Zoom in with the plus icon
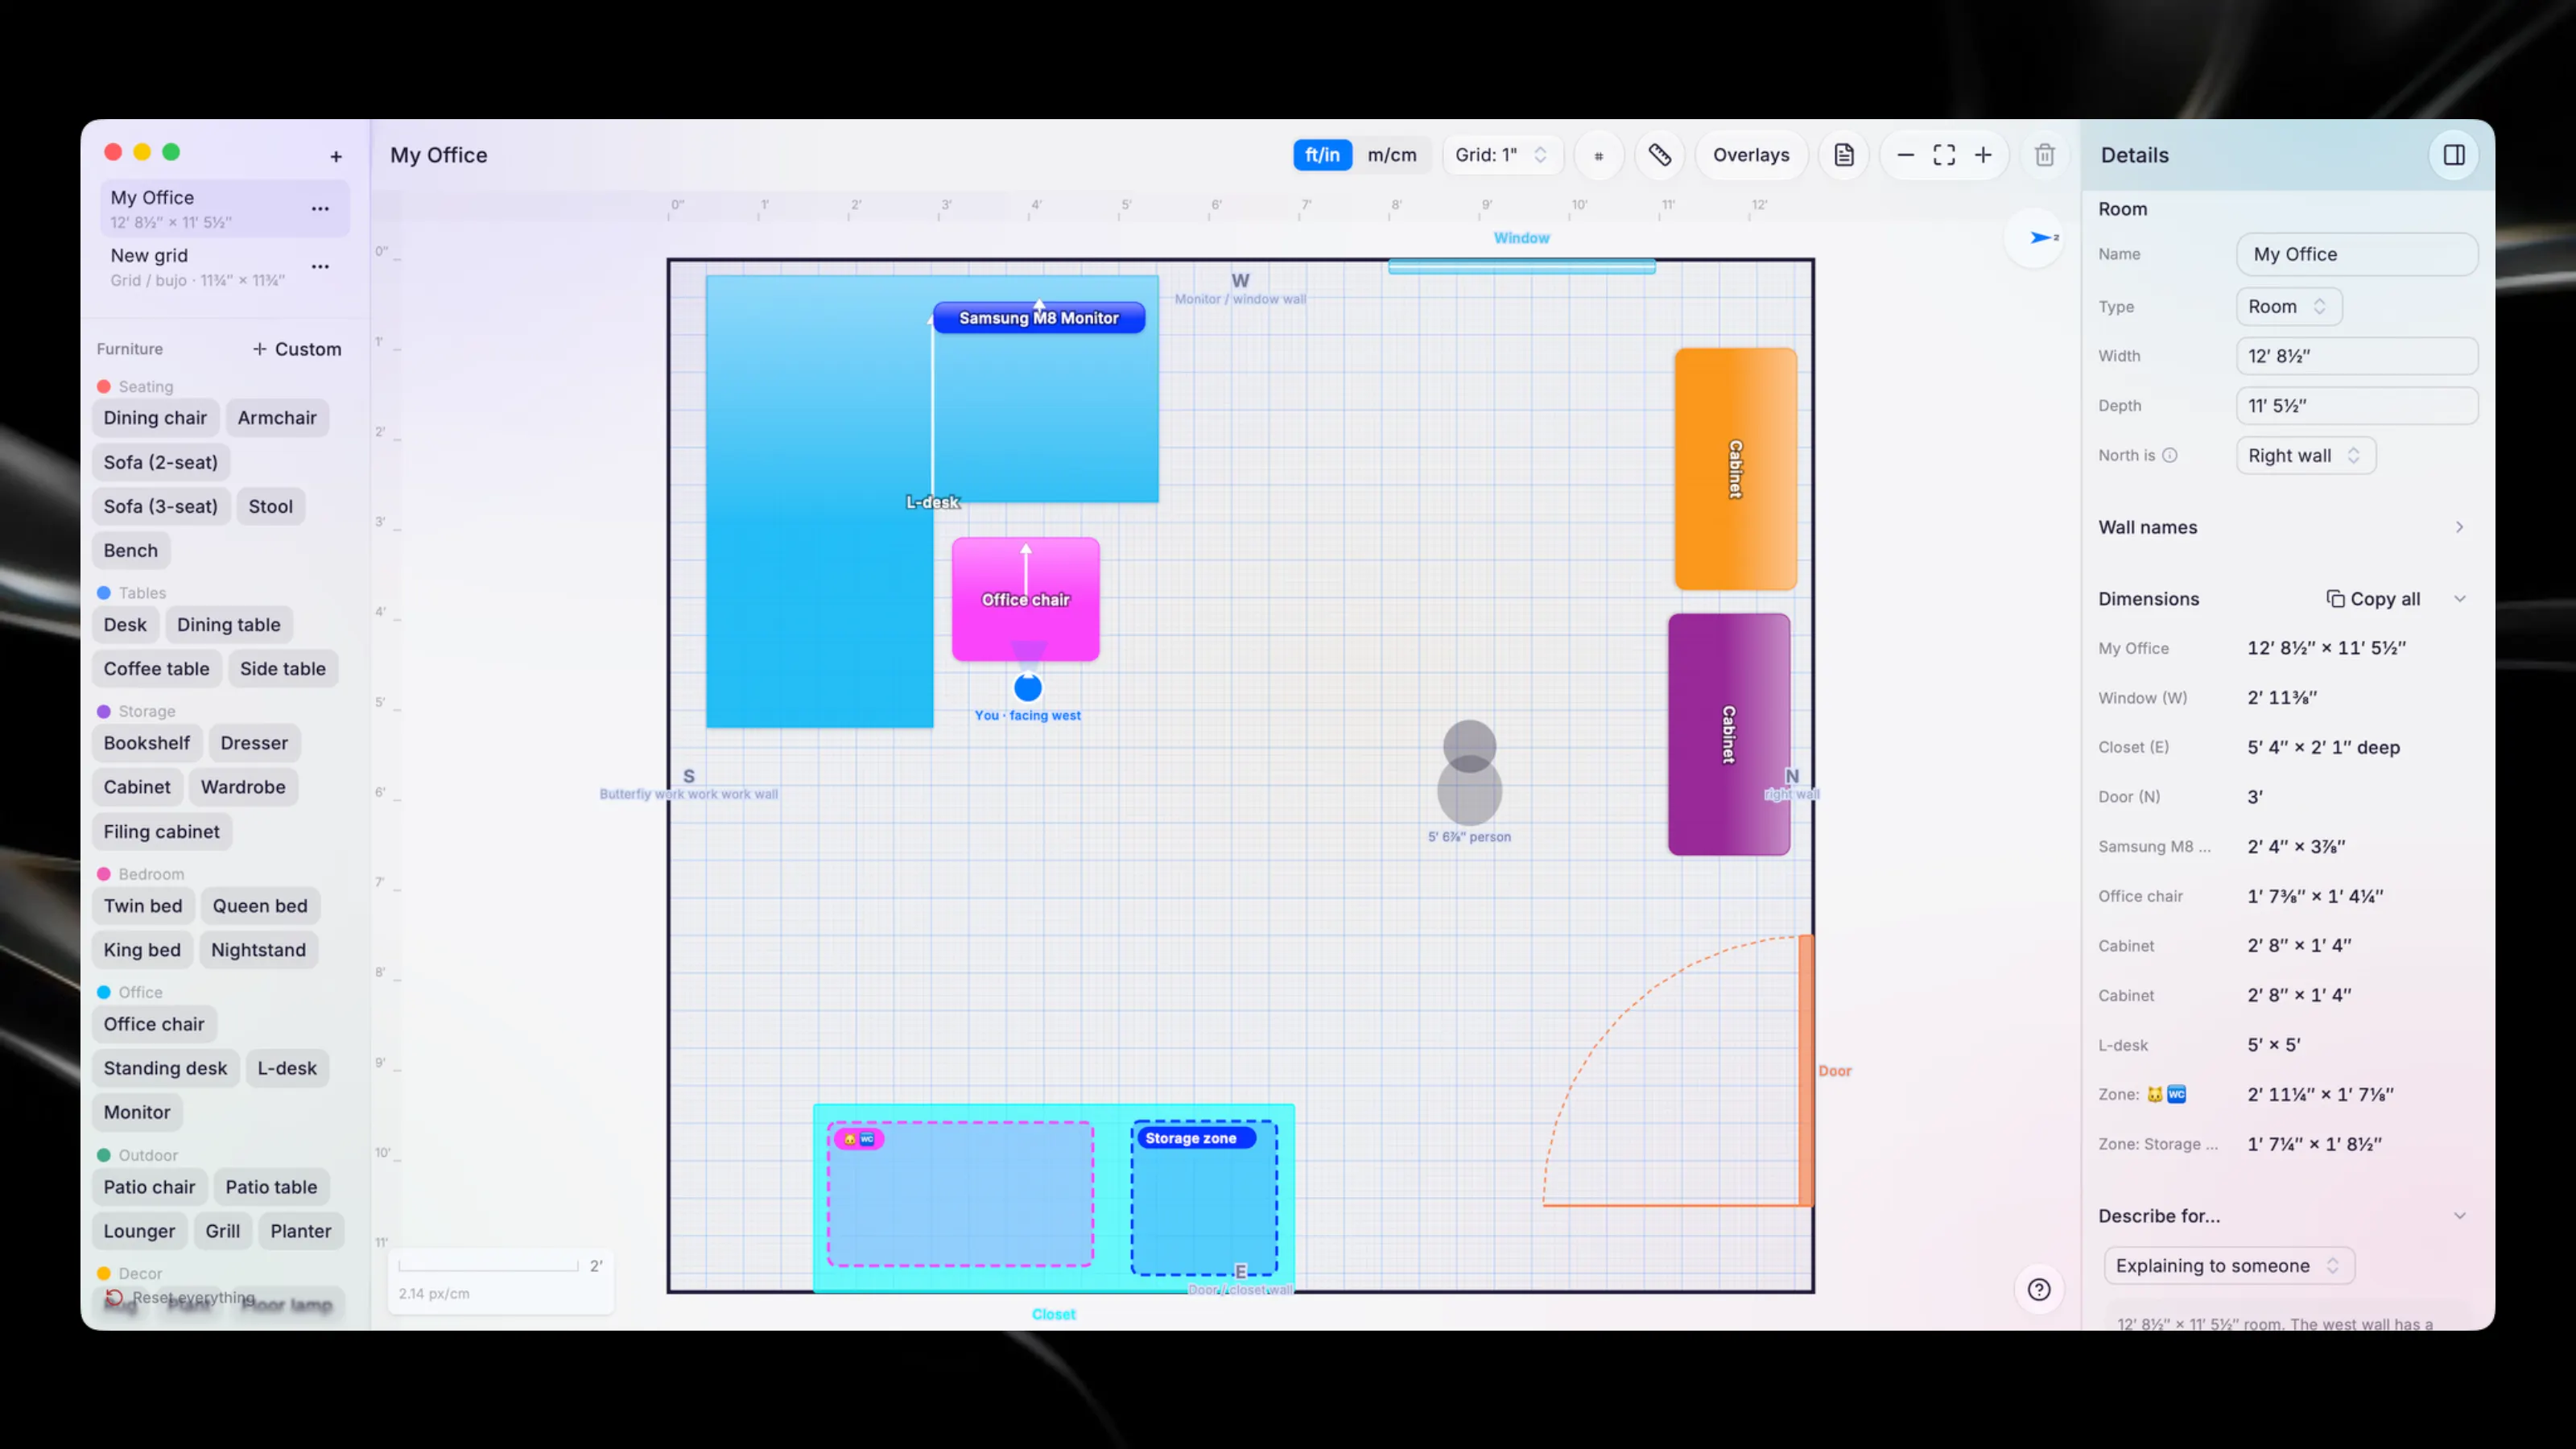Viewport: 2576px width, 1449px height. click(x=1983, y=155)
